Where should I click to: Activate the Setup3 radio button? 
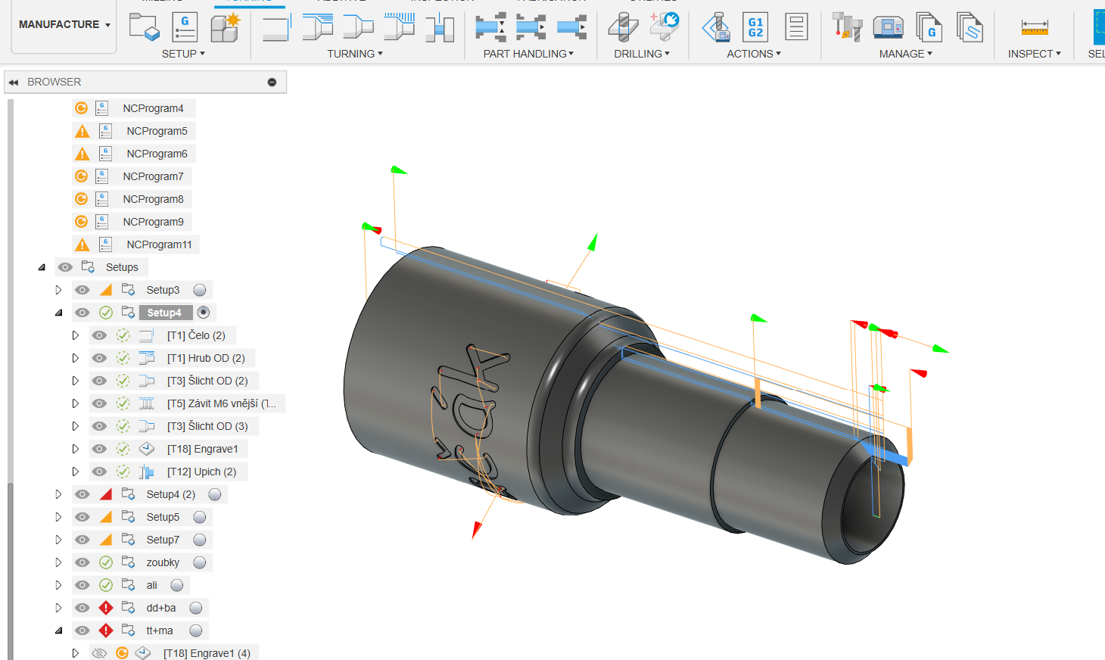200,290
